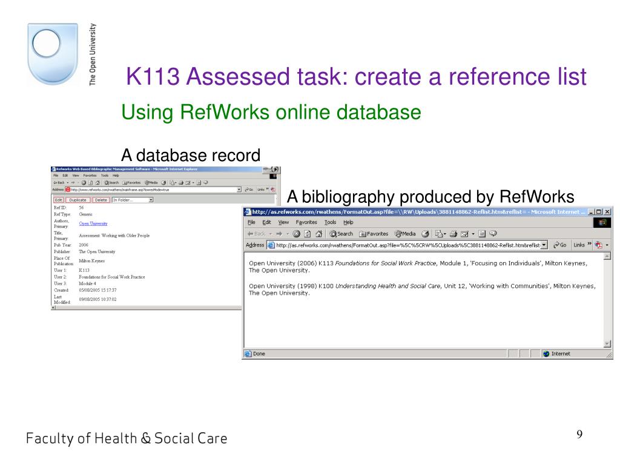Click Open University author link in record

(x=93, y=223)
